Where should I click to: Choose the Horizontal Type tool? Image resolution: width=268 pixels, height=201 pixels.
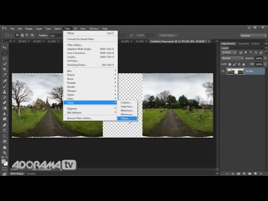tap(5, 130)
